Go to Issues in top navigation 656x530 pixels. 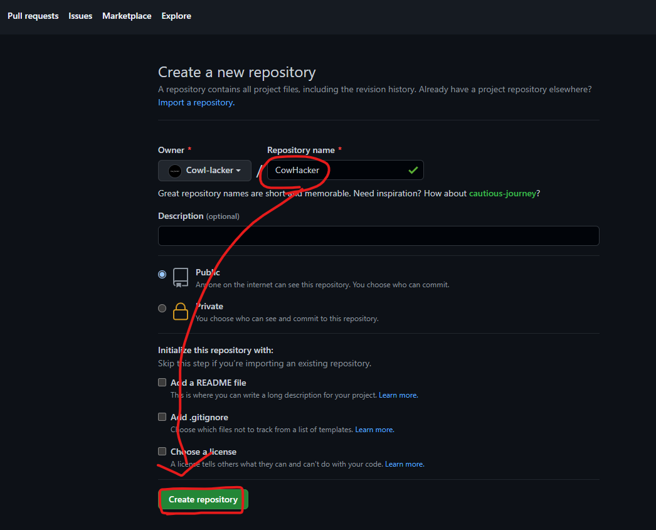tap(80, 16)
